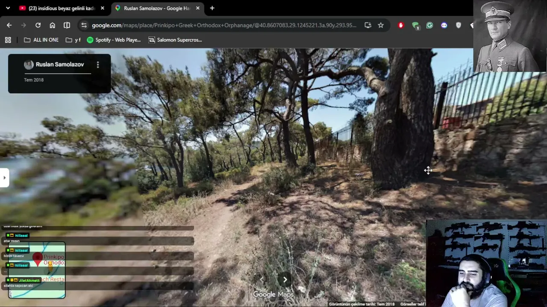
Task: Open the apps grid in bookmarks bar
Action: [x=8, y=40]
